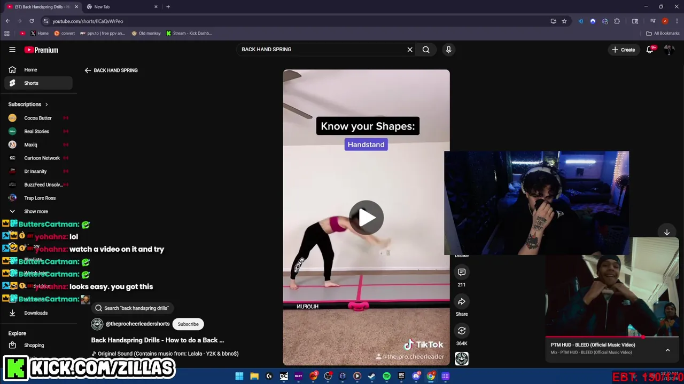684x384 pixels.
Task: Open Discord from the taskbar
Action: [x=416, y=376]
